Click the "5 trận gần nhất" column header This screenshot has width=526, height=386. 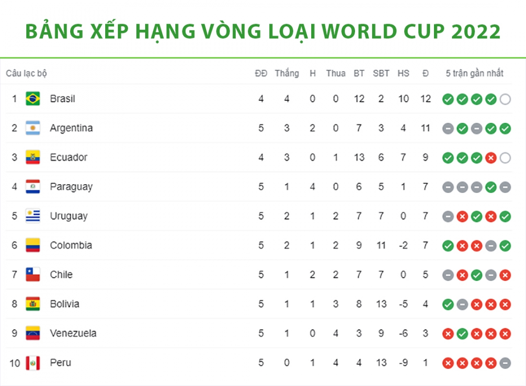click(475, 73)
